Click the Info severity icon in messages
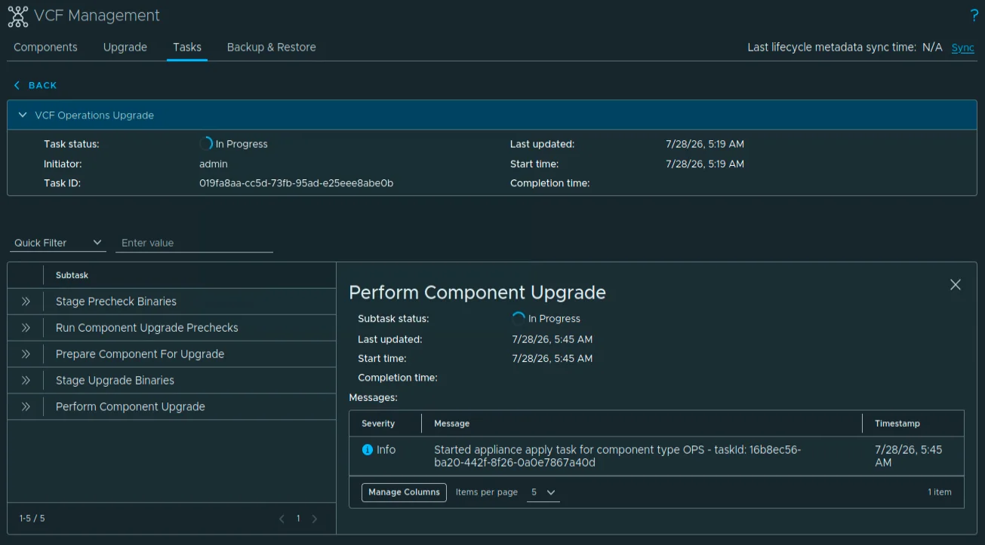Viewport: 985px width, 545px height. point(368,450)
